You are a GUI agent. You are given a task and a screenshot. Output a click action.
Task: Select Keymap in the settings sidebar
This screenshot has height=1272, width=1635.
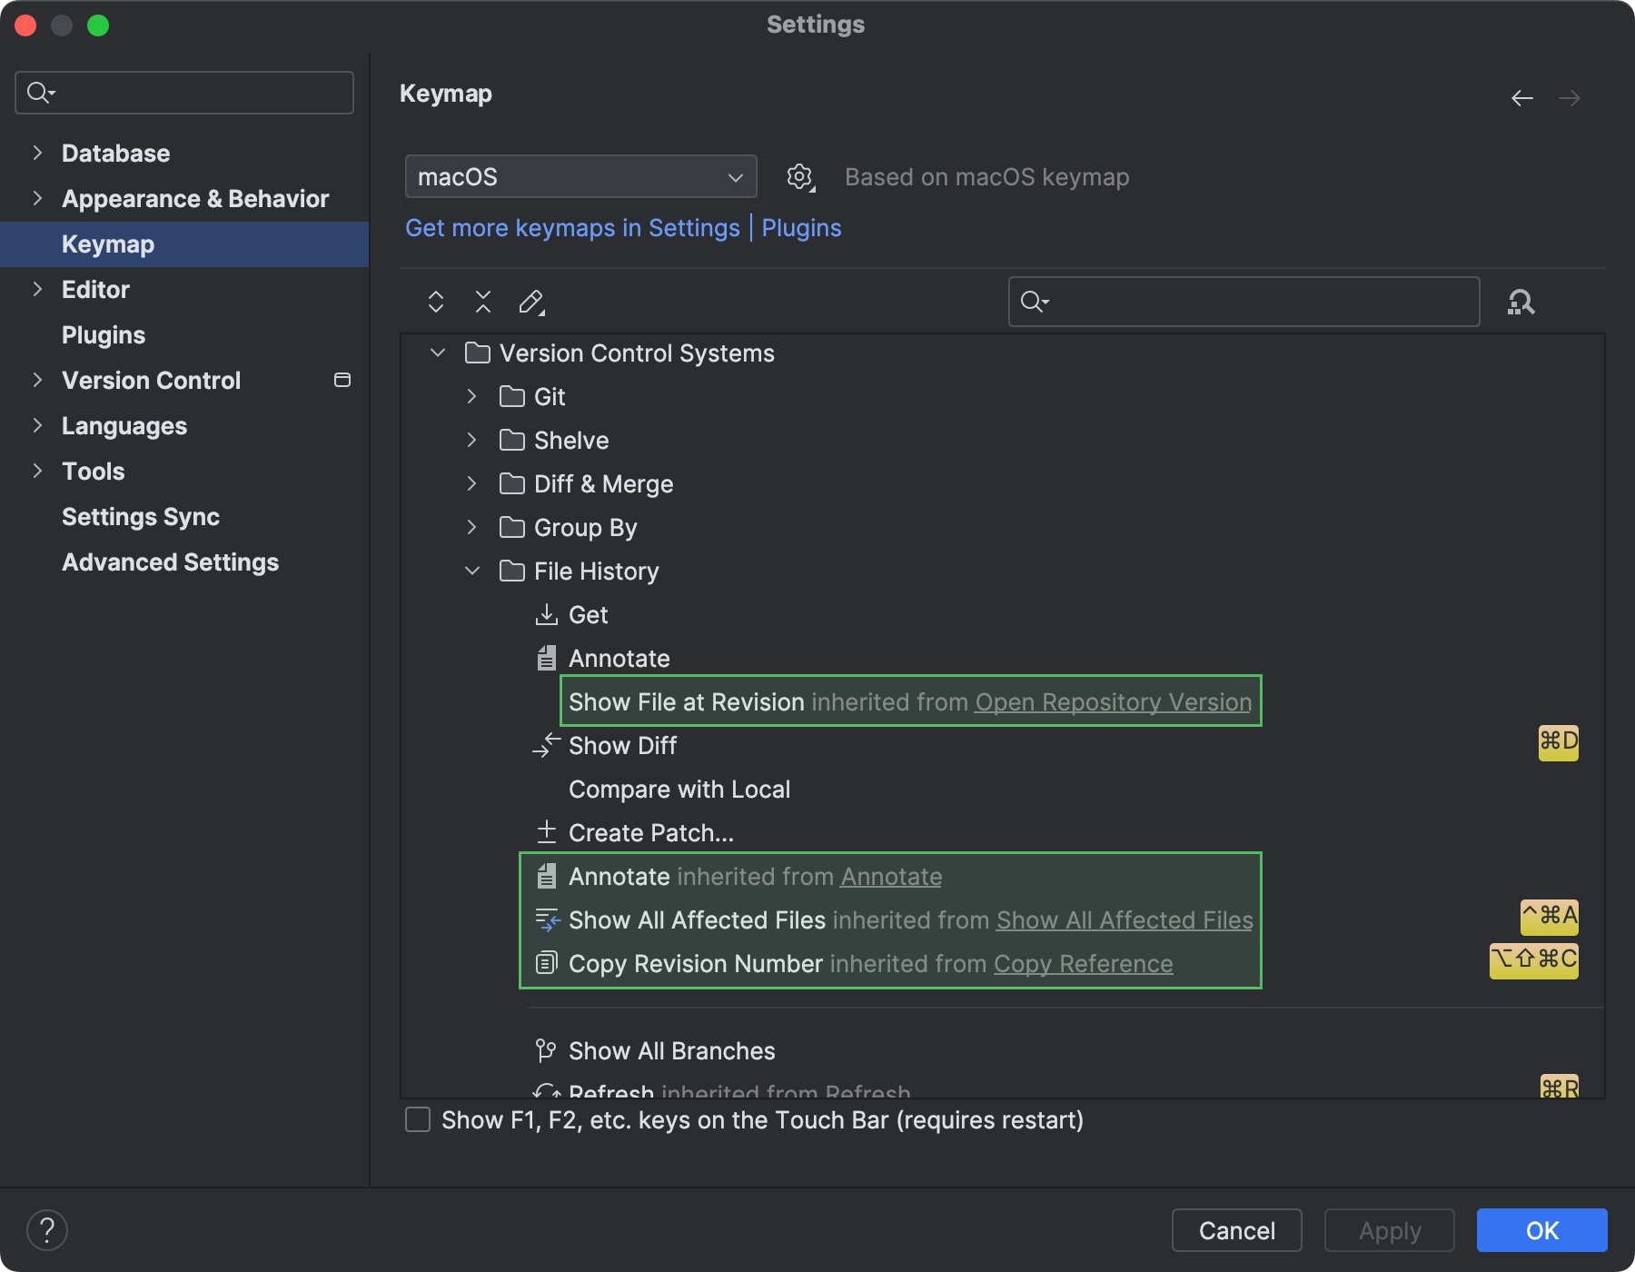click(107, 243)
